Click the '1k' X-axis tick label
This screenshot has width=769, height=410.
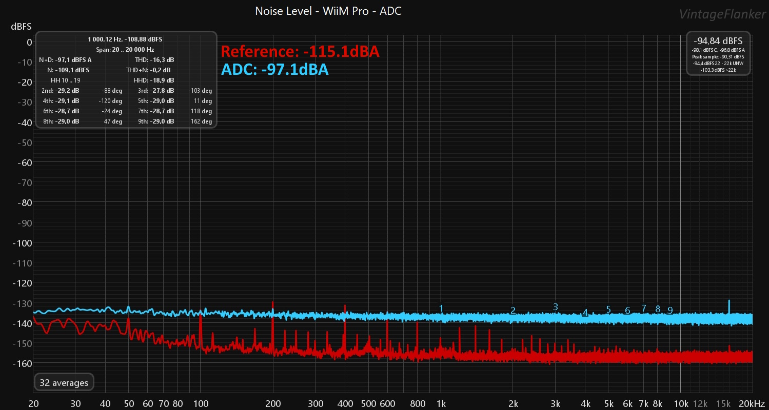(441, 403)
